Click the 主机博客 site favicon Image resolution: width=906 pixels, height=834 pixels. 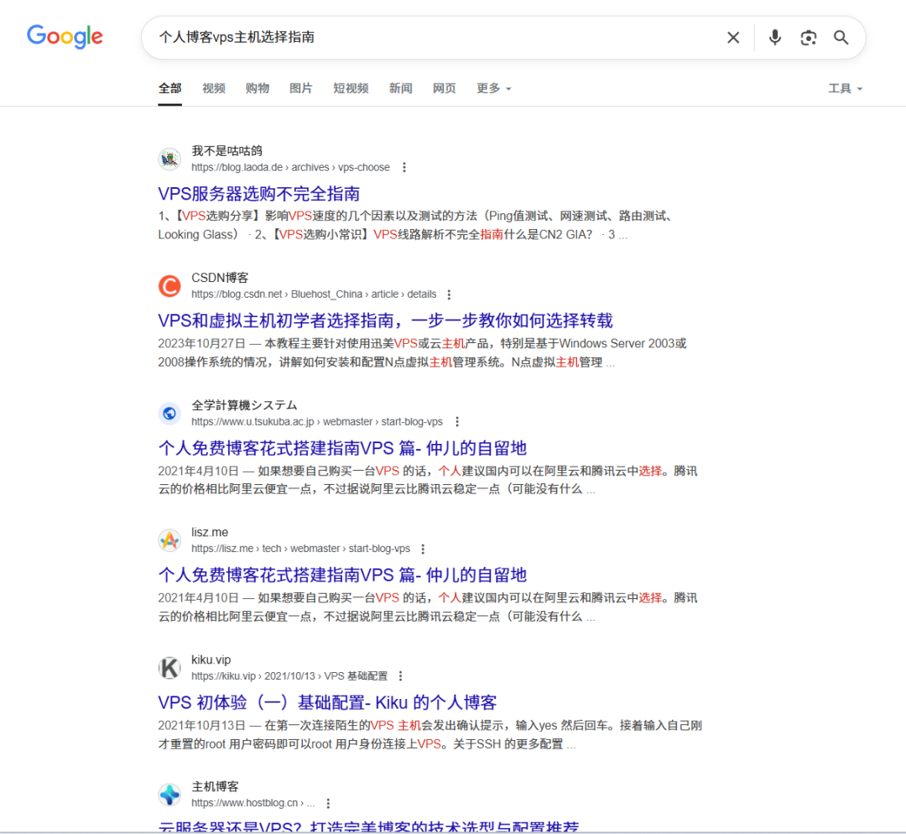tap(169, 795)
